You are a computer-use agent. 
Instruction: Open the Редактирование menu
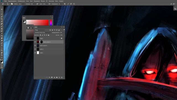[x=12, y=1]
